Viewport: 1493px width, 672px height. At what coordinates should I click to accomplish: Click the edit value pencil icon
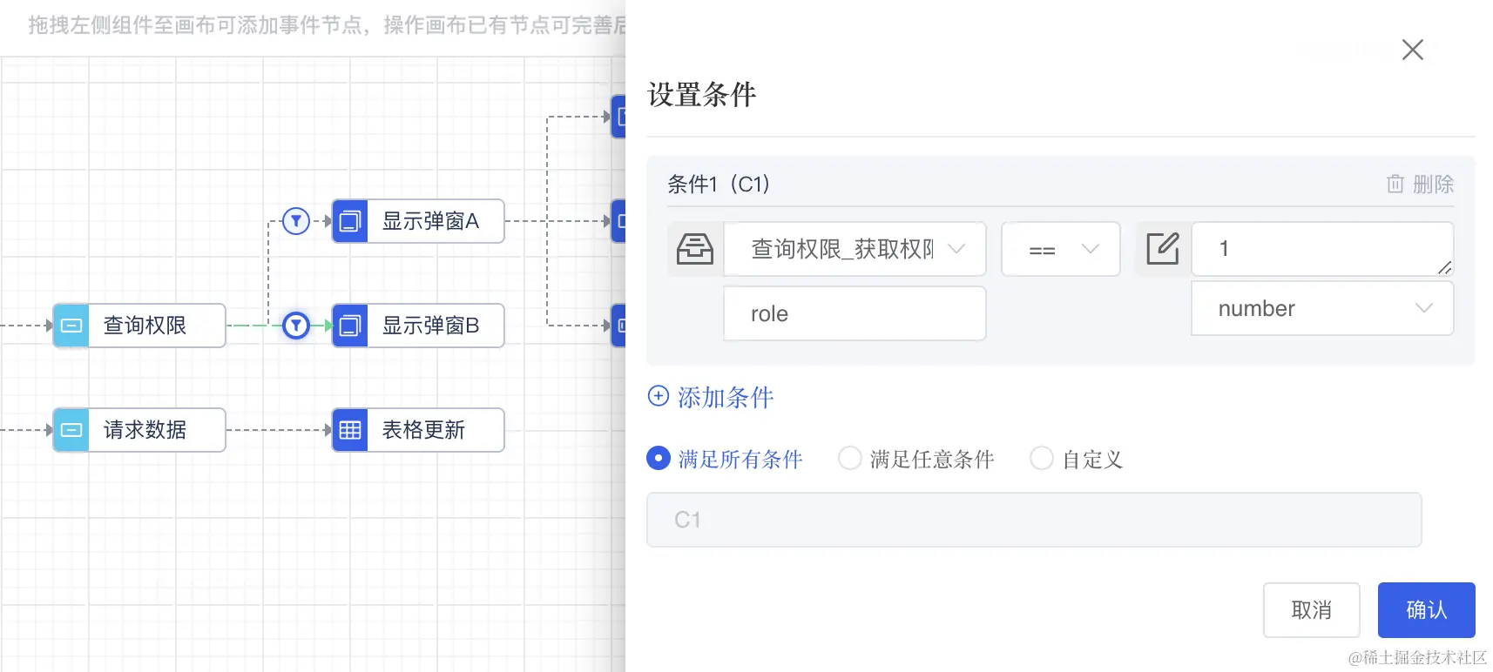(x=1163, y=249)
